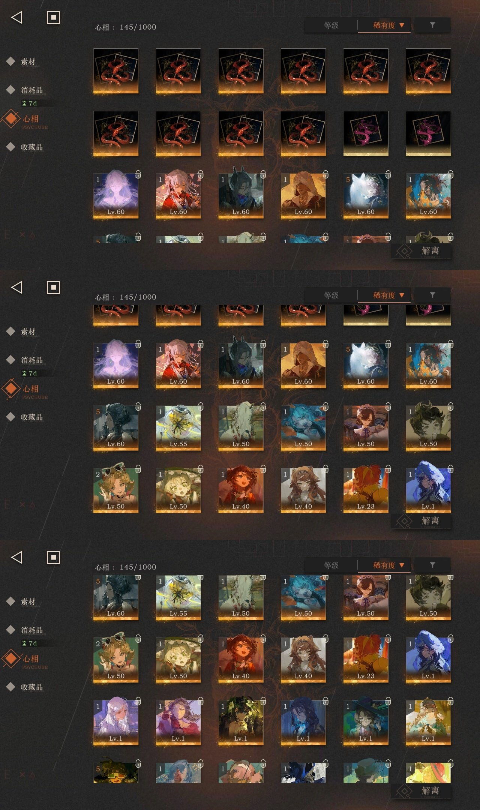Select the purple-haired woman Lv.1 psychube
The image size is (480, 810).
tap(178, 722)
